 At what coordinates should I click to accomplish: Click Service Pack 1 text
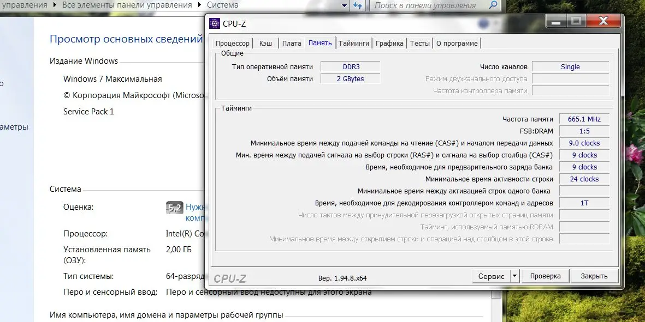click(x=88, y=112)
